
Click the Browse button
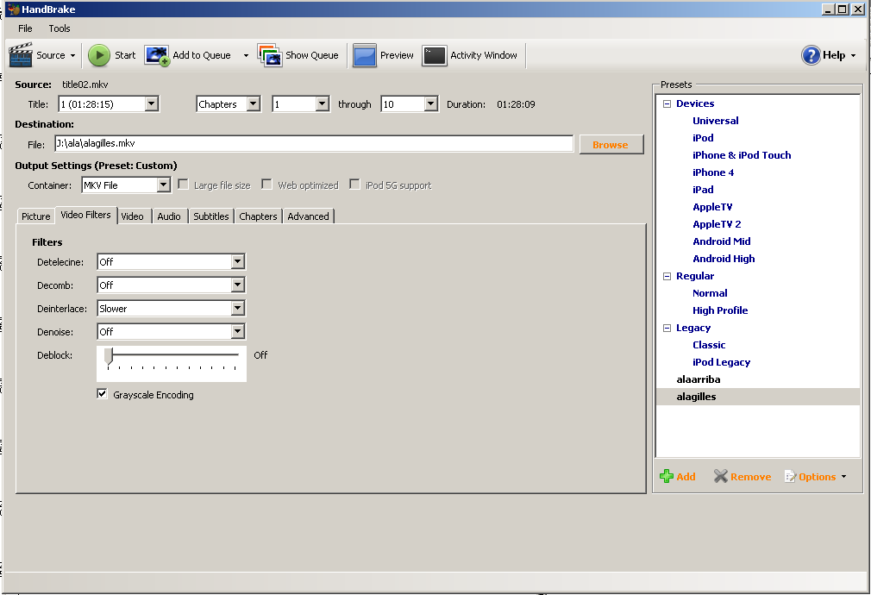(611, 145)
